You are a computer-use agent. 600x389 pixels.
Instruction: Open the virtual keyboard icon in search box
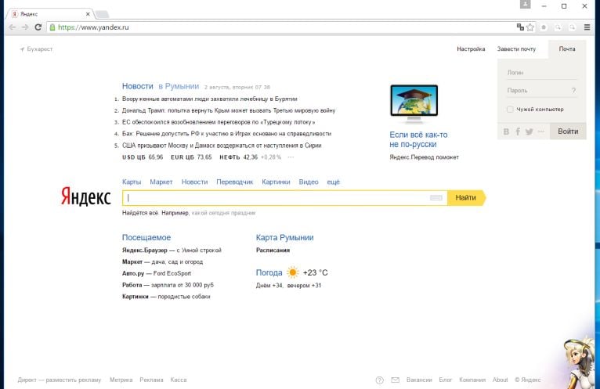436,198
